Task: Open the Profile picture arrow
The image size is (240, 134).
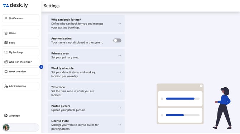Action: click(120, 108)
